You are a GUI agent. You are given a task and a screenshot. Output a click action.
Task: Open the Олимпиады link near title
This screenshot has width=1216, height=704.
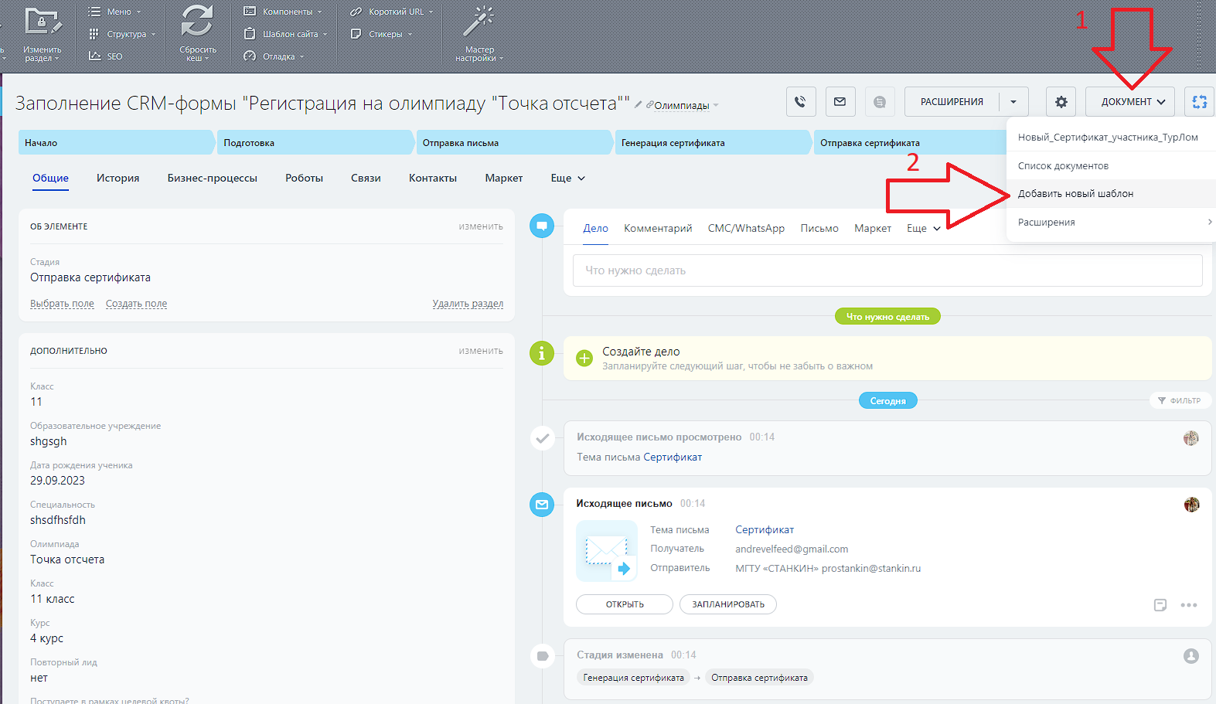[682, 105]
